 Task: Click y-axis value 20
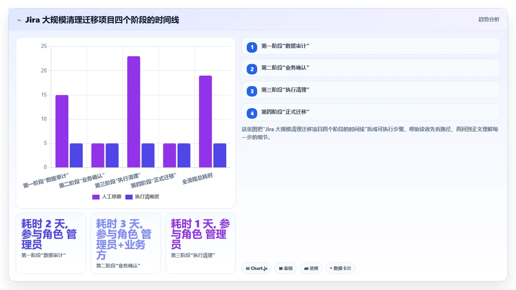click(44, 71)
